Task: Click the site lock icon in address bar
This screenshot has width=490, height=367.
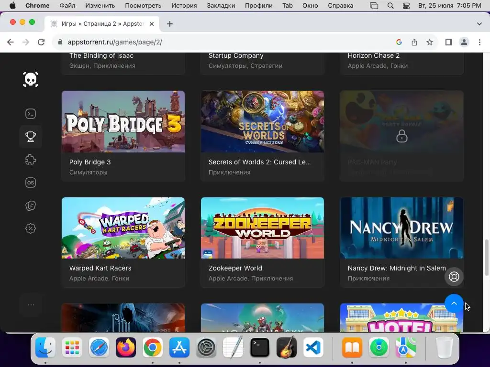Action: (x=61, y=42)
